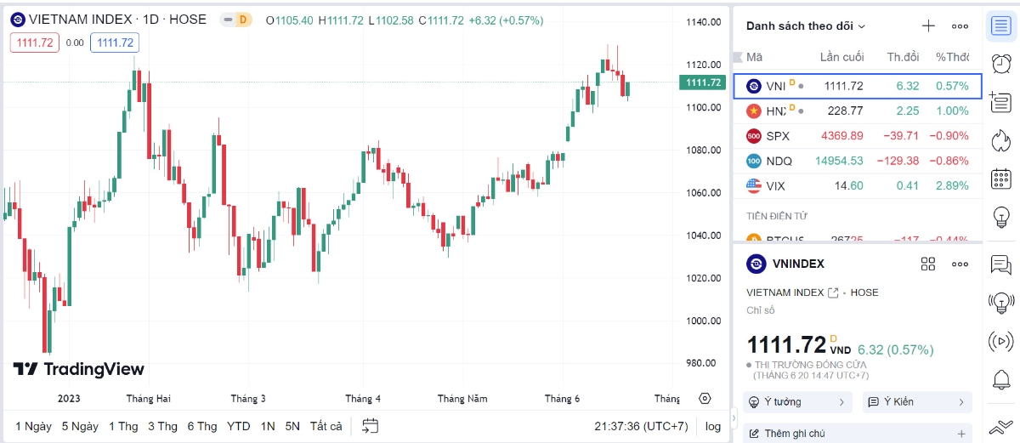Expand the Danh sách theo dõi dropdown

click(806, 26)
